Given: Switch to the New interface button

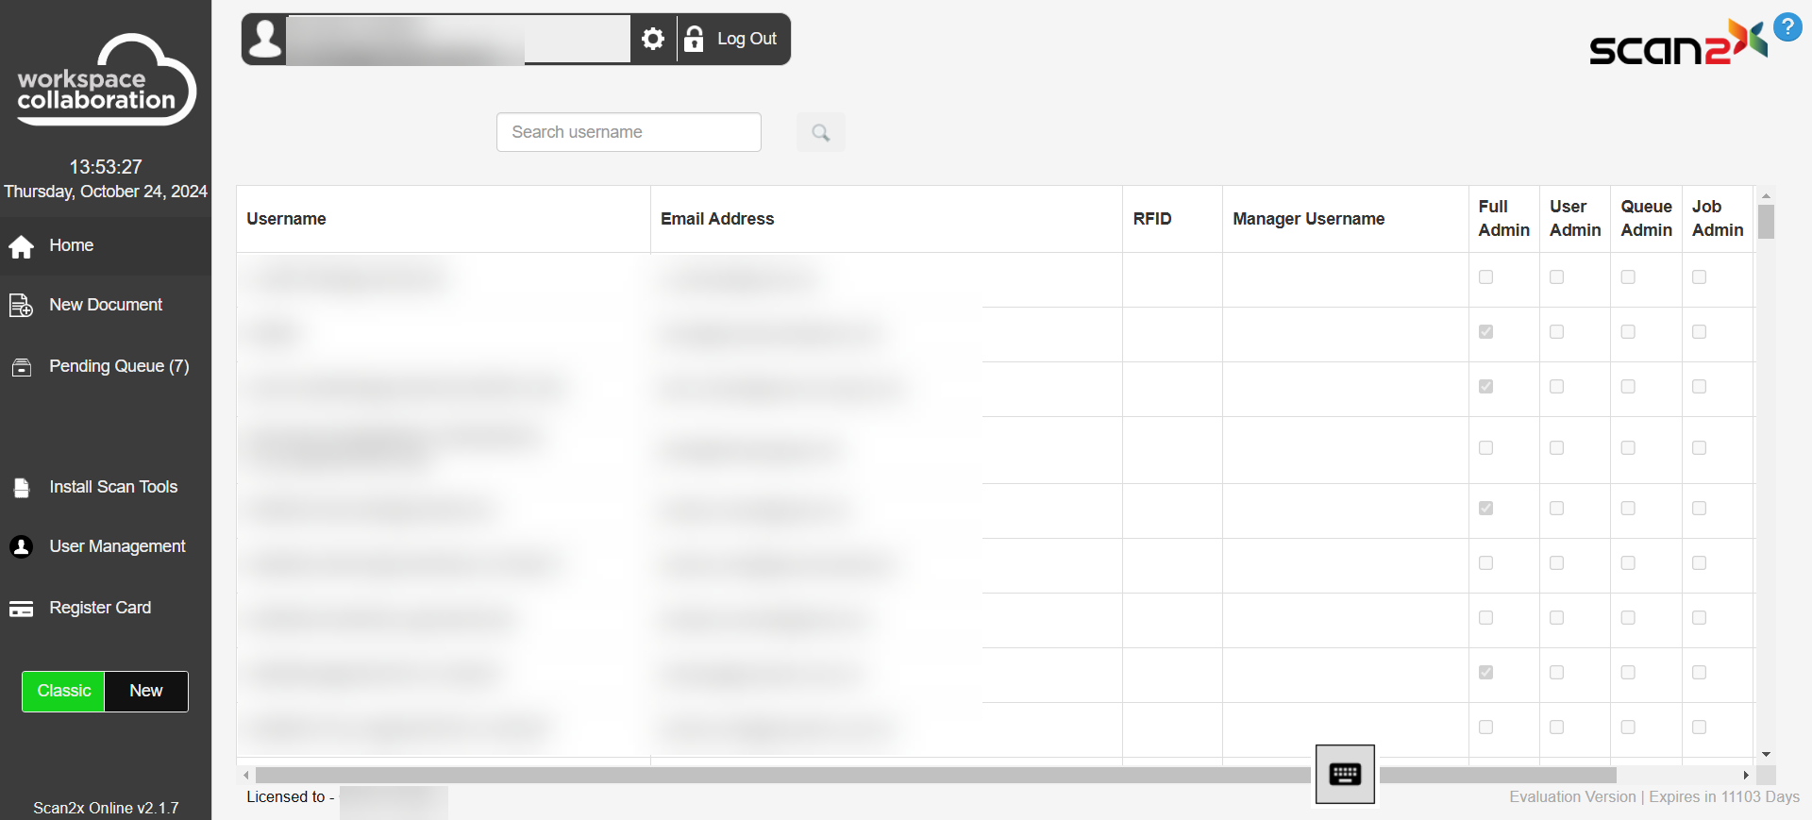Looking at the screenshot, I should point(146,691).
